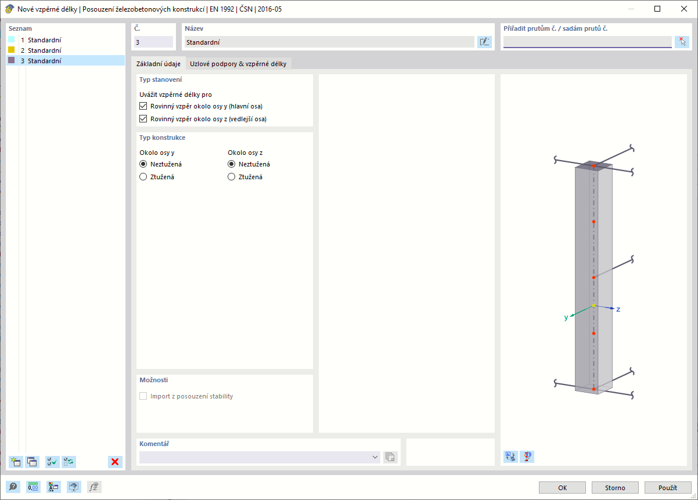Select list item 3 Standardní
The width and height of the screenshot is (698, 500).
pos(66,61)
